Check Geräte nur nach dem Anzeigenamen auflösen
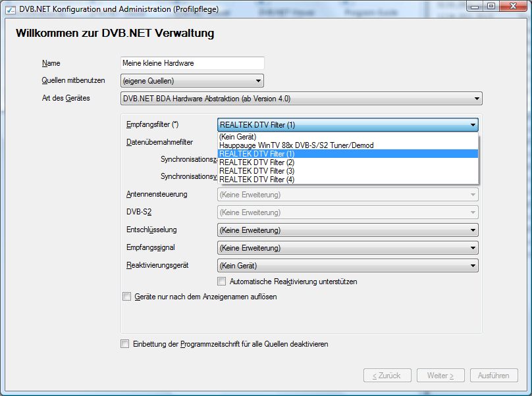Viewport: 532px width, 396px height. (127, 297)
